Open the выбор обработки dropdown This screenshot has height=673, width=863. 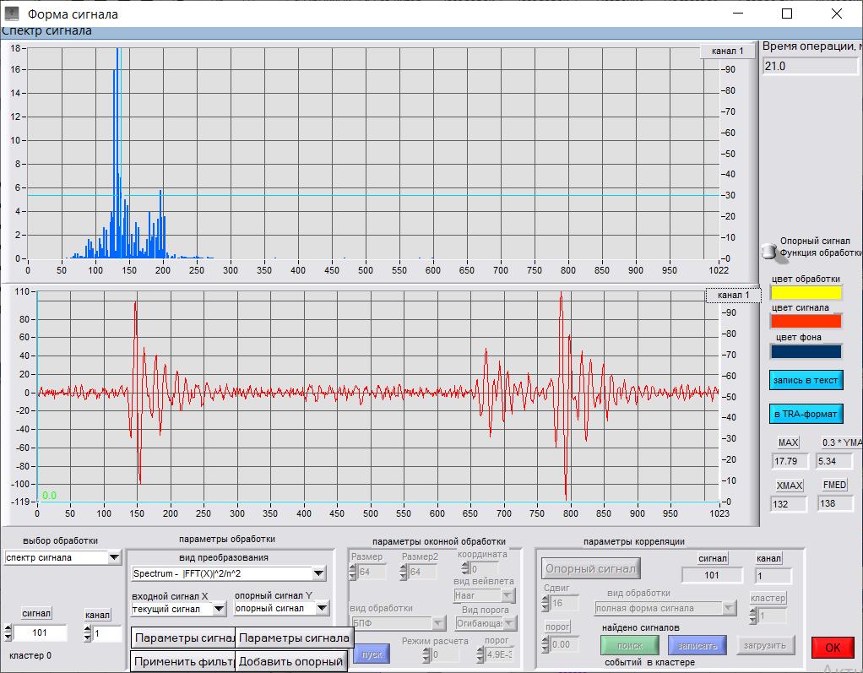[x=114, y=558]
